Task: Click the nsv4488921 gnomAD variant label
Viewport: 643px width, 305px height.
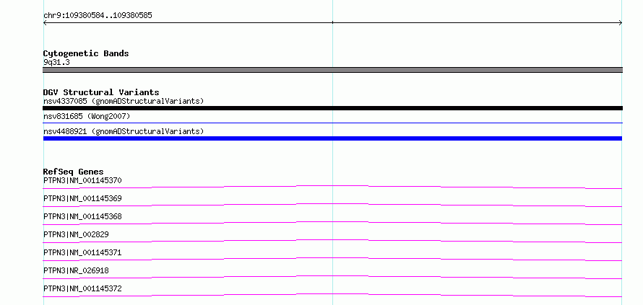Action: click(x=124, y=131)
